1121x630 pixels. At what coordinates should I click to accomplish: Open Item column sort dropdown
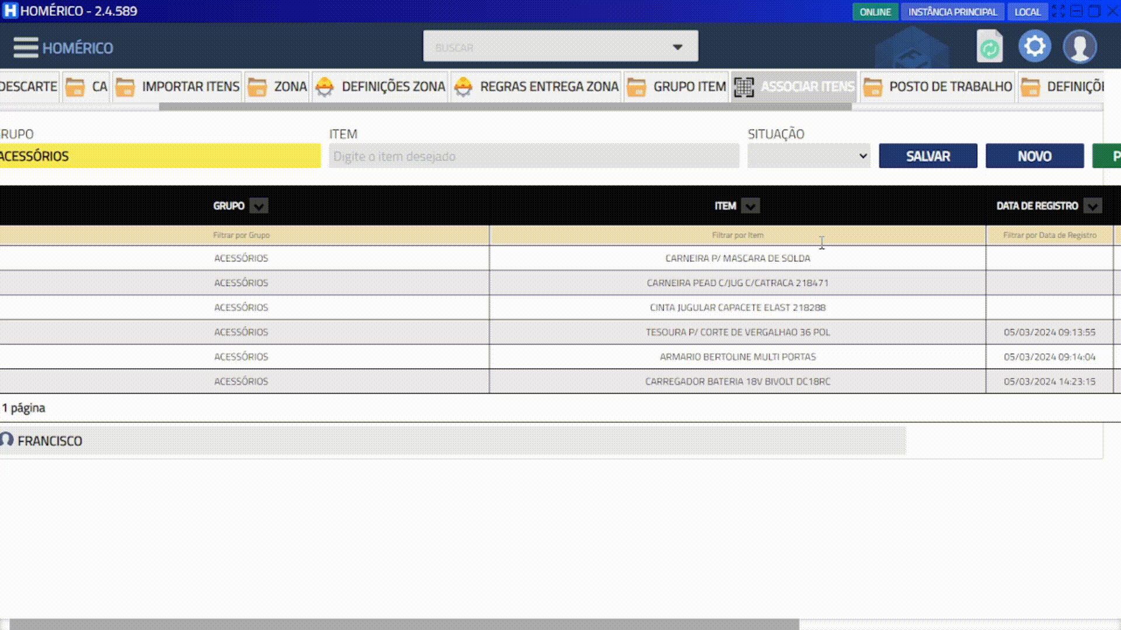[750, 206]
